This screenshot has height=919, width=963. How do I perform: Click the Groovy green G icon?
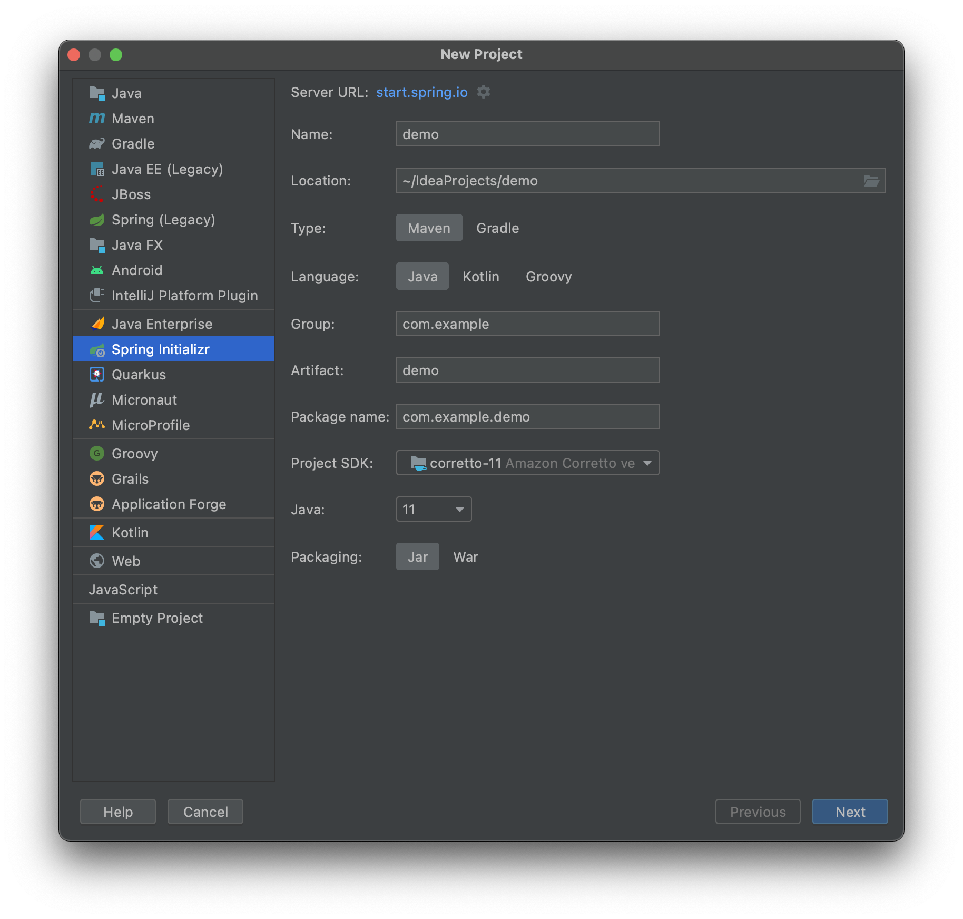pyautogui.click(x=97, y=454)
